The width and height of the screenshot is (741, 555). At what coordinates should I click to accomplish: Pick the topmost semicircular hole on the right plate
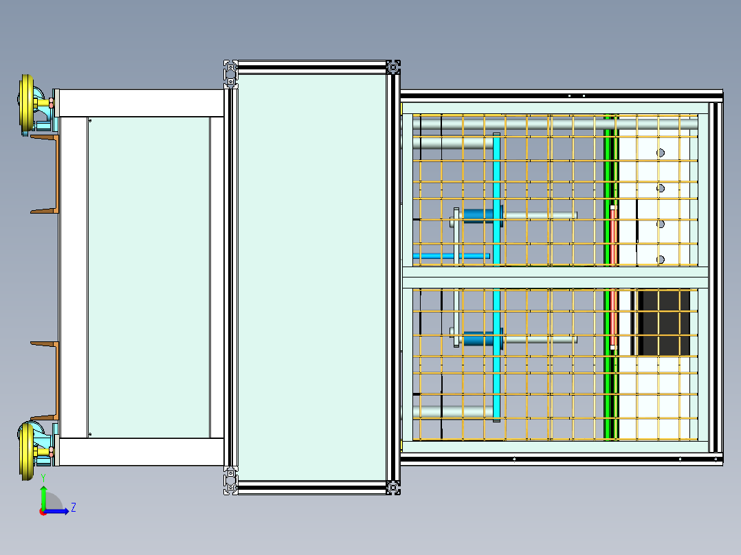[x=661, y=152]
